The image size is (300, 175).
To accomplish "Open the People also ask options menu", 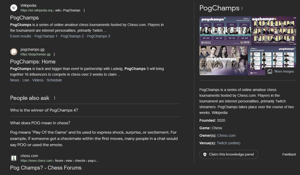I will [x=55, y=98].
